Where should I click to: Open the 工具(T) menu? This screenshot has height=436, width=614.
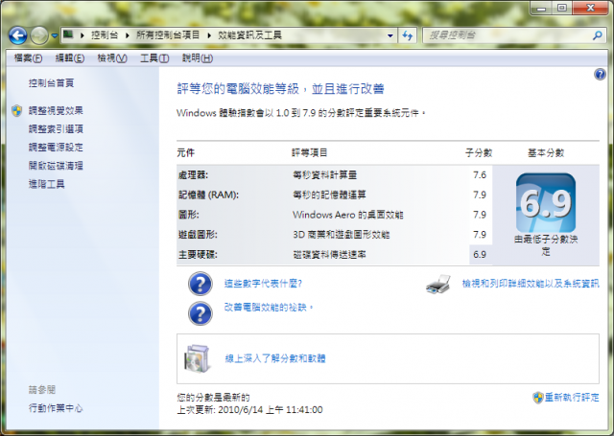point(154,58)
